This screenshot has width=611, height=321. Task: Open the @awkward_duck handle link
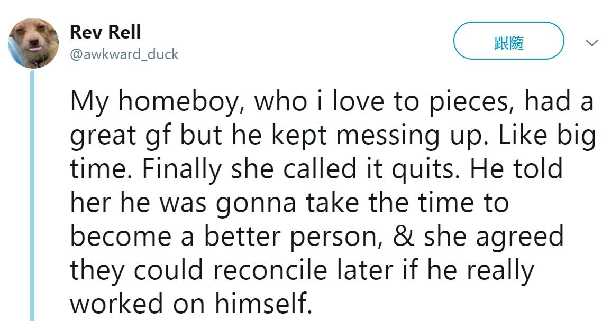(x=124, y=54)
